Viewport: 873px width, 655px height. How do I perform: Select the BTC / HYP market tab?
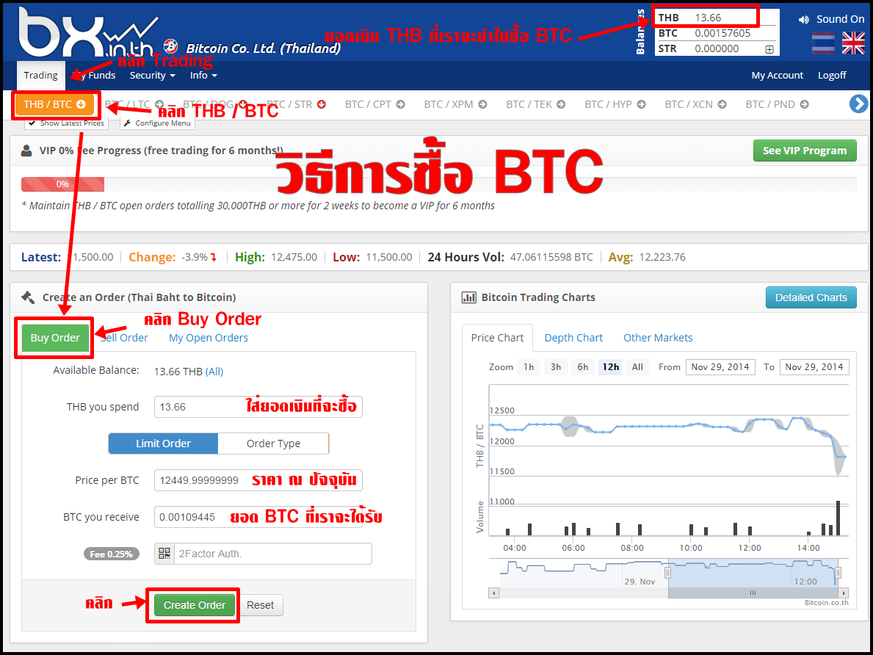(x=615, y=104)
